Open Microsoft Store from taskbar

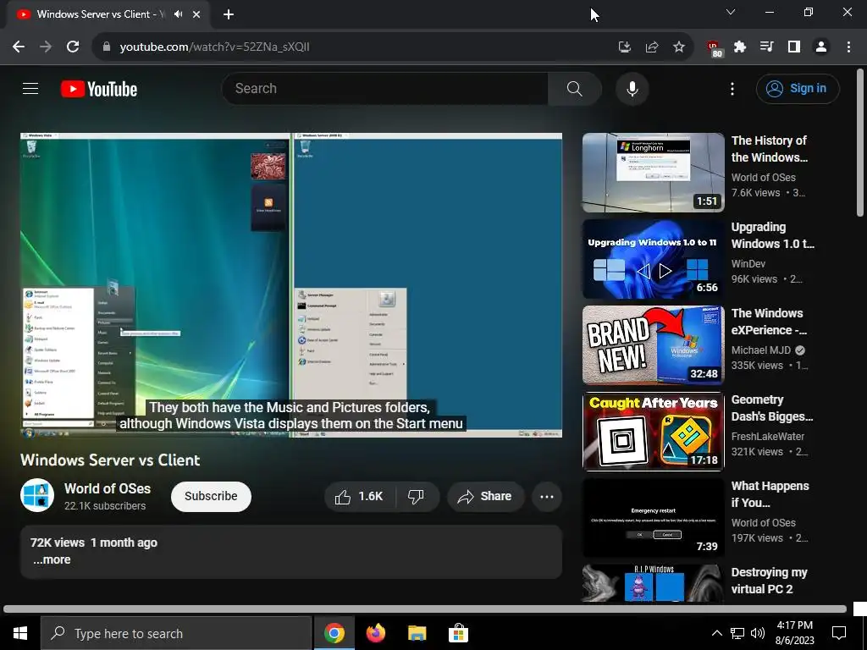click(458, 633)
